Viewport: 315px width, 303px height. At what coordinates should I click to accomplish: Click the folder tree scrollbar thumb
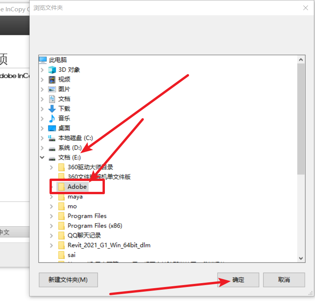[301, 119]
